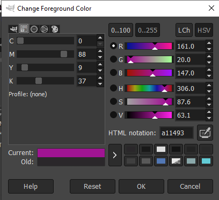
Task: Decrease the Yellow value stepper
Action: pyautogui.click(x=100, y=71)
